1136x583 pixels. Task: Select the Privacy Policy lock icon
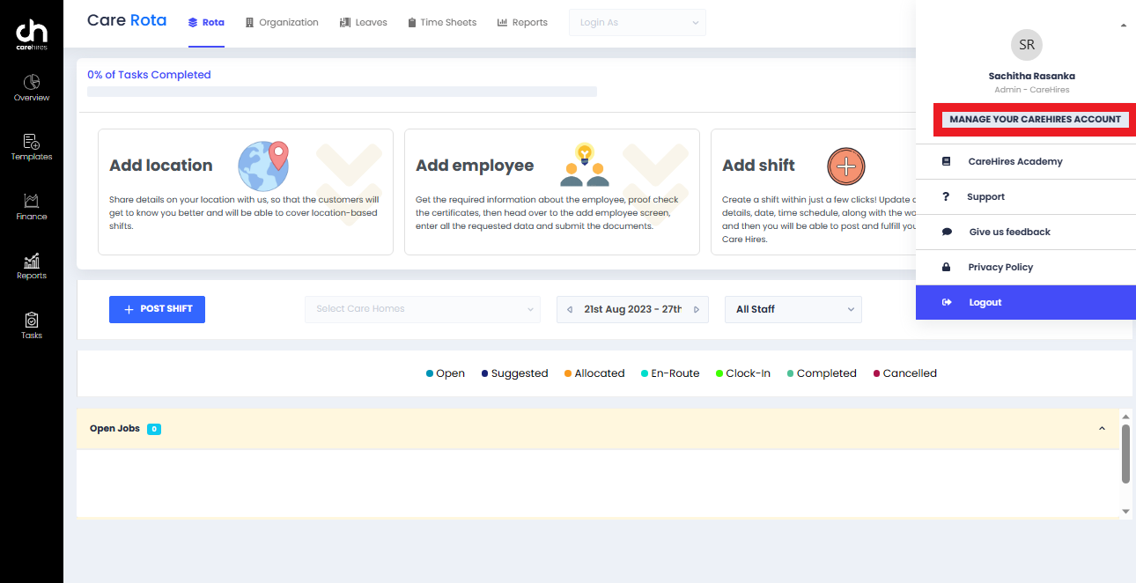[946, 267]
